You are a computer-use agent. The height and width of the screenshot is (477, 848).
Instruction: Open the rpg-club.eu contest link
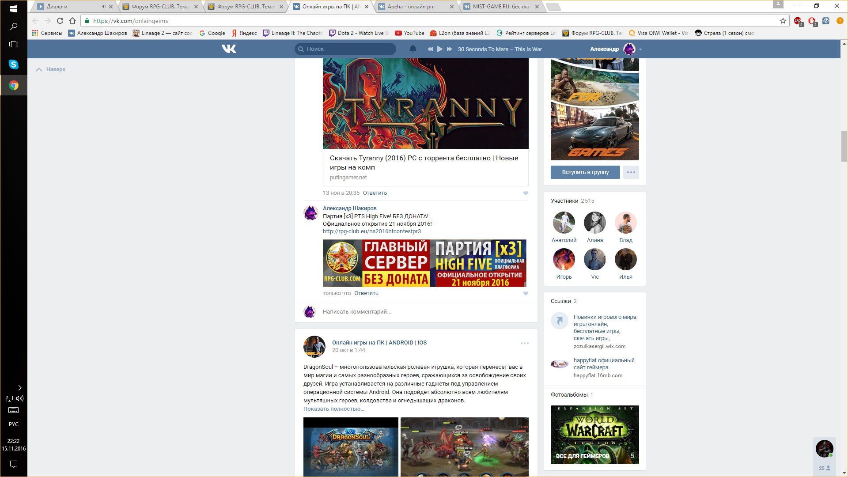tap(371, 231)
